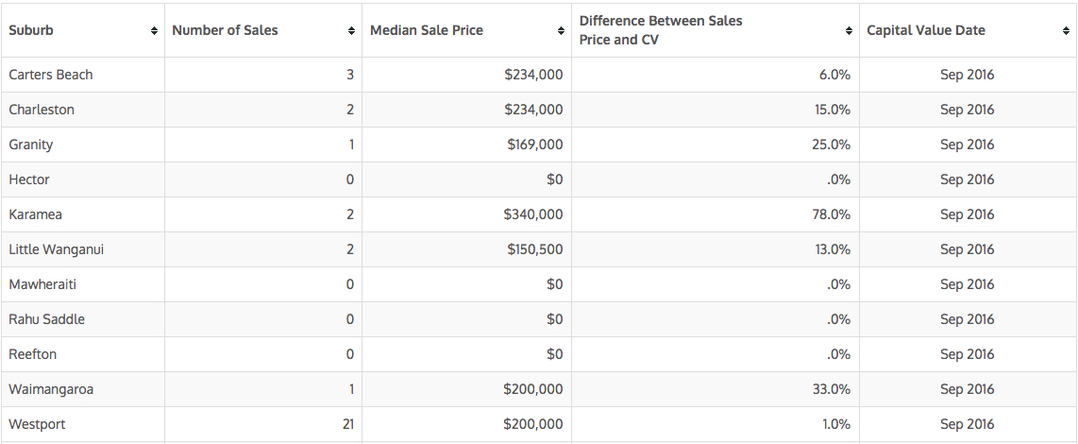Viewport: 1078px width, 444px height.
Task: Click the Charleston row name
Action: coord(42,110)
